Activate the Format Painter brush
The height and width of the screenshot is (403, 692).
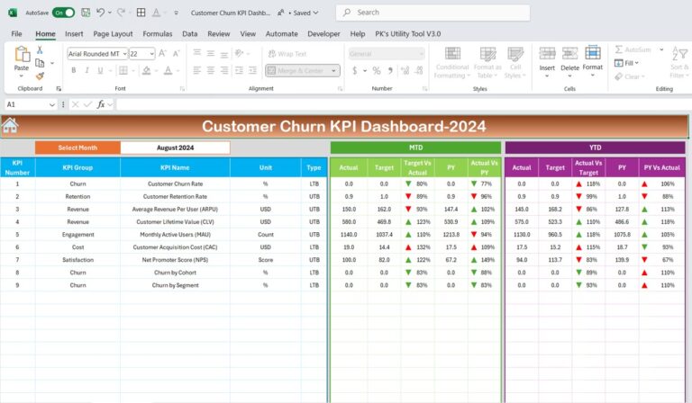40,76
